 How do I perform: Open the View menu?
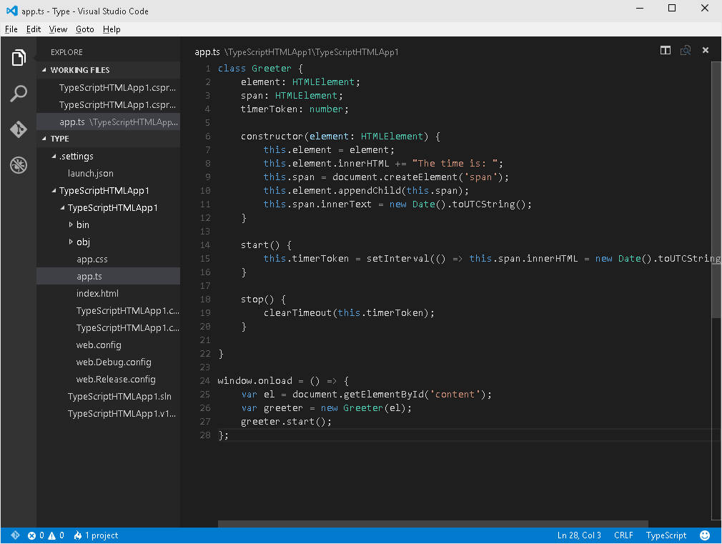pyautogui.click(x=58, y=29)
